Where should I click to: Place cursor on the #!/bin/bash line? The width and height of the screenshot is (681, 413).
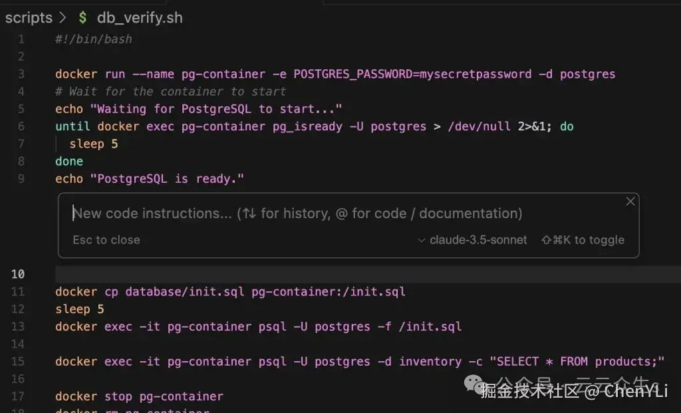[x=93, y=39]
